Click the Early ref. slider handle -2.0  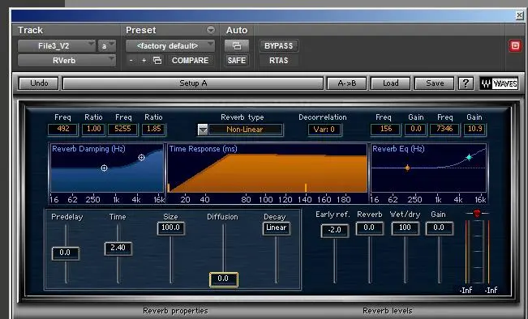pos(335,231)
